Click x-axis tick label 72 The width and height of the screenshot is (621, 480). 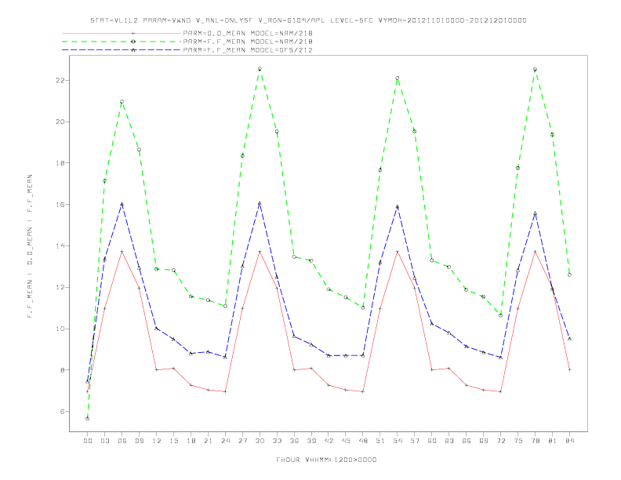click(500, 441)
